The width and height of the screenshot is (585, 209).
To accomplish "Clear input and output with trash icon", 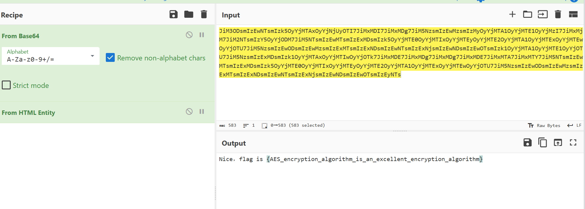I will click(x=558, y=15).
